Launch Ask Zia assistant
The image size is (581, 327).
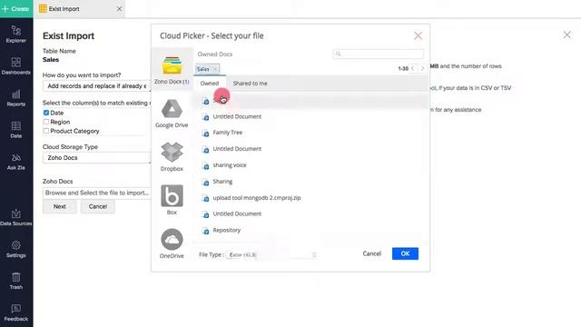click(16, 162)
